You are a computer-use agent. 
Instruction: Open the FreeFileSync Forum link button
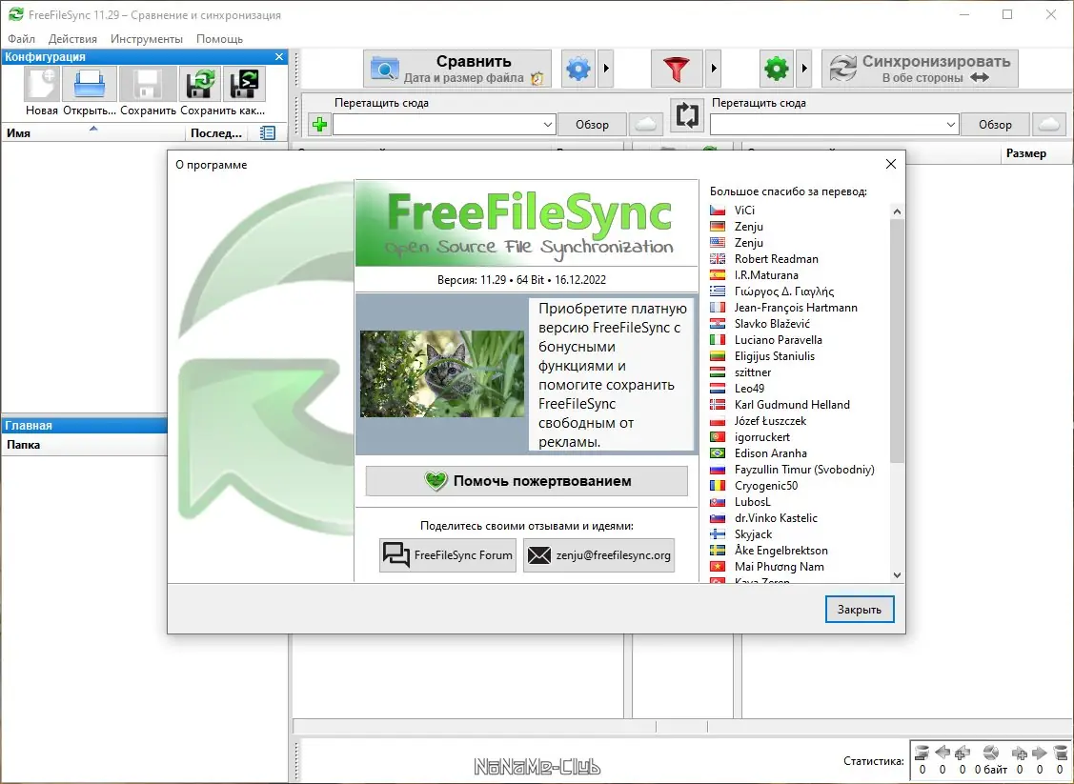coord(448,555)
